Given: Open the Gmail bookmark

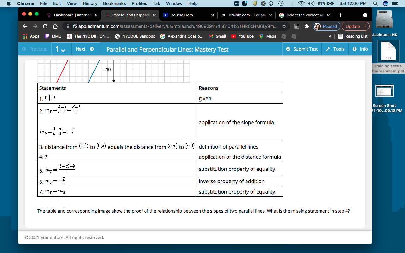Looking at the screenshot, I should coord(217,36).
